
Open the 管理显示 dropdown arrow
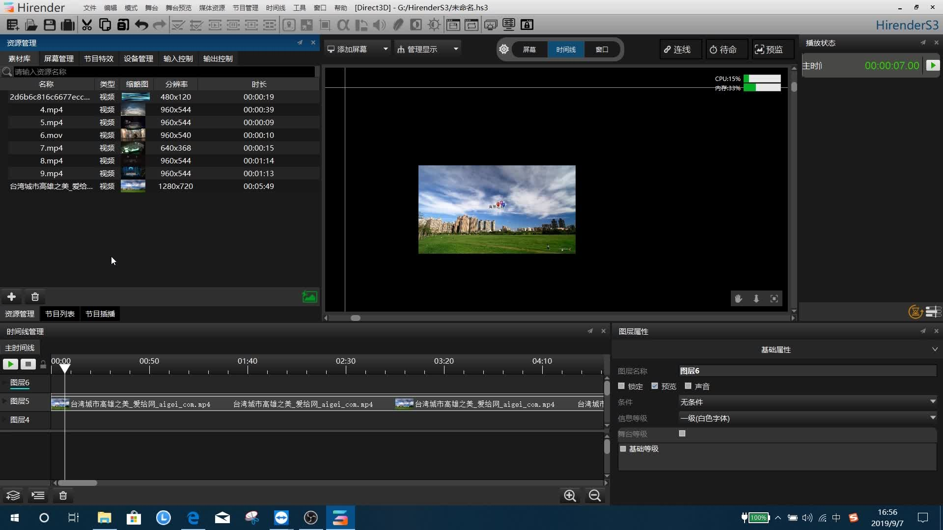point(456,49)
